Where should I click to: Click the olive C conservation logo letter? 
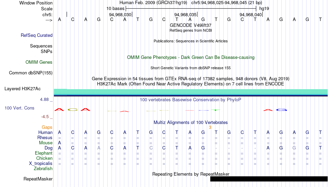point(73,110)
